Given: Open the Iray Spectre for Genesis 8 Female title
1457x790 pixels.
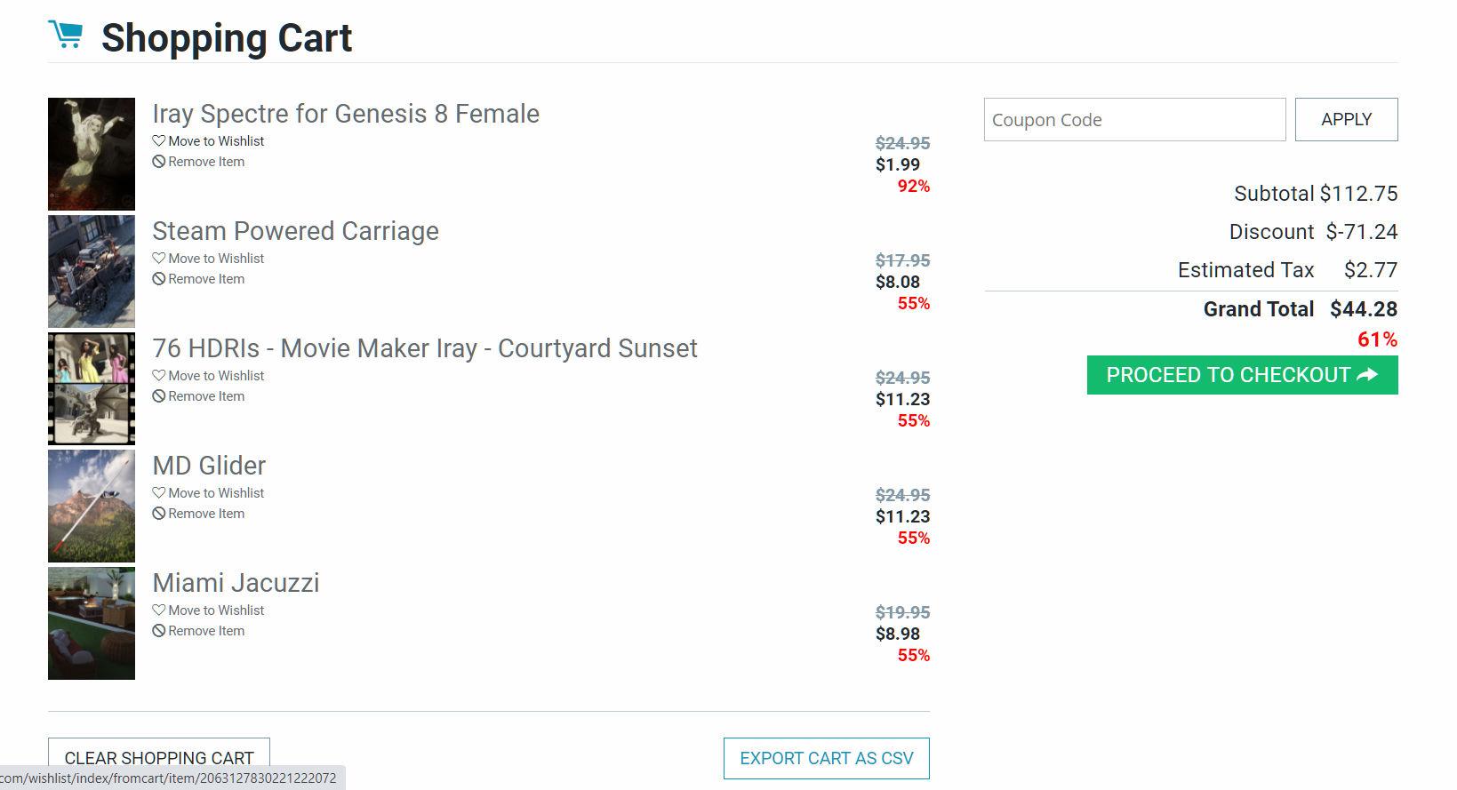Looking at the screenshot, I should coord(346,114).
